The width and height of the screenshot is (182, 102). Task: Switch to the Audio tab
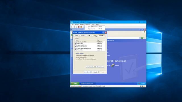(x=89, y=36)
